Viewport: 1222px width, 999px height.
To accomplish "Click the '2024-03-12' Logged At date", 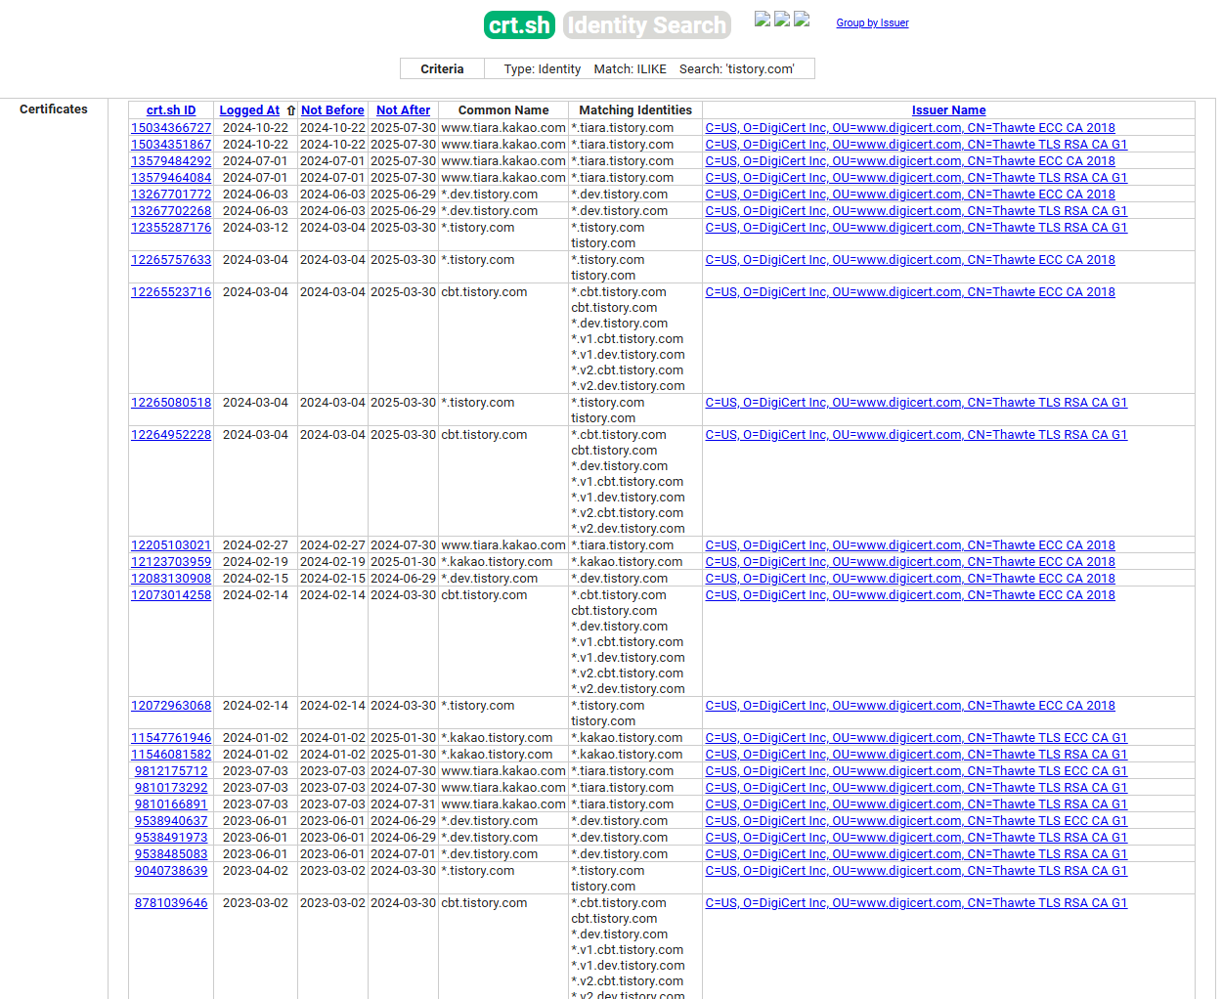I will click(255, 228).
